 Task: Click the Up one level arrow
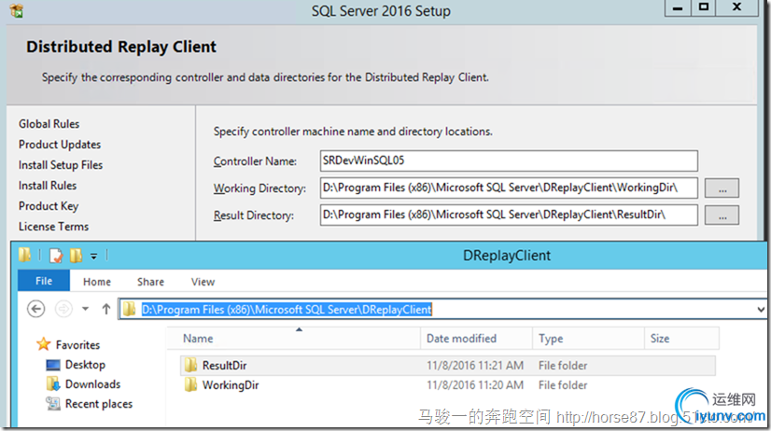click(x=106, y=309)
